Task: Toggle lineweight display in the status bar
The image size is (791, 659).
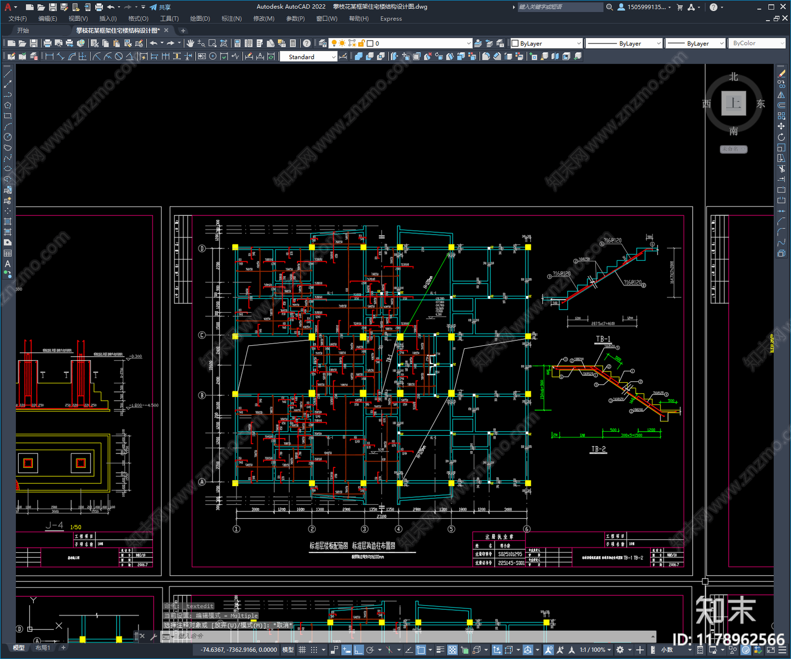Action: [440, 650]
